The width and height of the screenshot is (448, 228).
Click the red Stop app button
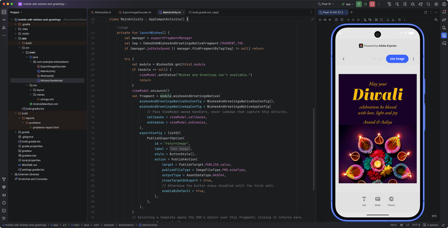(x=372, y=4)
